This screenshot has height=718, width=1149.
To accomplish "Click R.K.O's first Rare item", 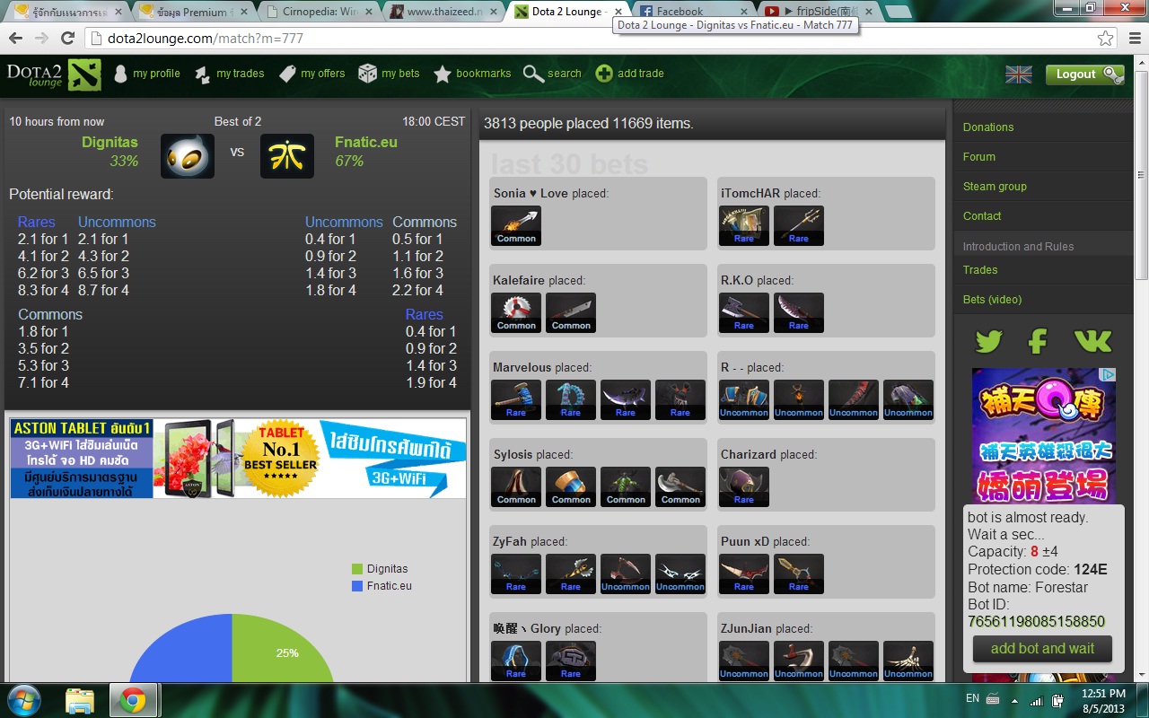I will click(744, 312).
